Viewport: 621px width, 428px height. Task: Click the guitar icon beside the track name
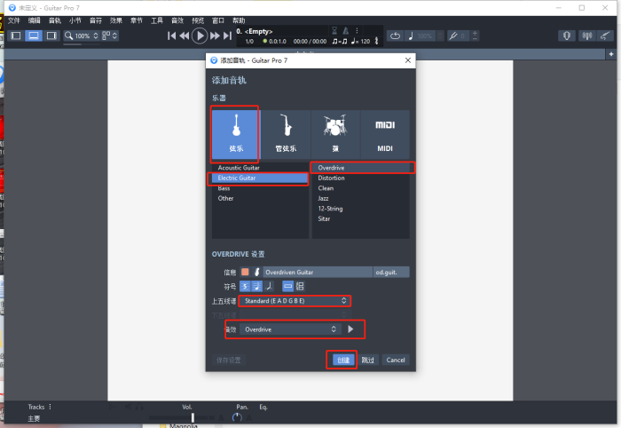257,272
